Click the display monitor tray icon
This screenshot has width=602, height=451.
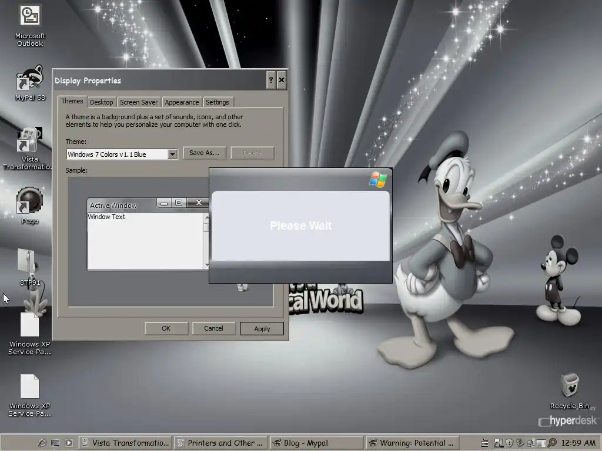[x=531, y=443]
